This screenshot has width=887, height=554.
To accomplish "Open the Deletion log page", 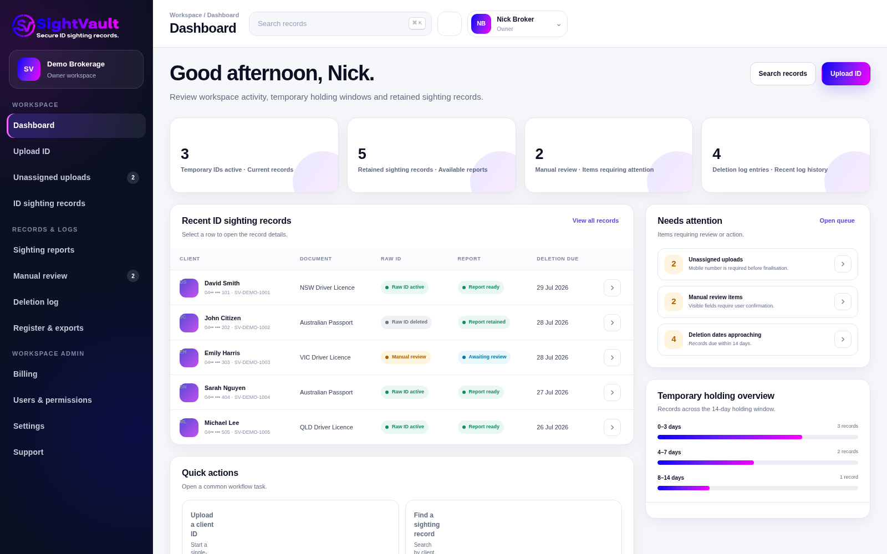I will pos(76,302).
